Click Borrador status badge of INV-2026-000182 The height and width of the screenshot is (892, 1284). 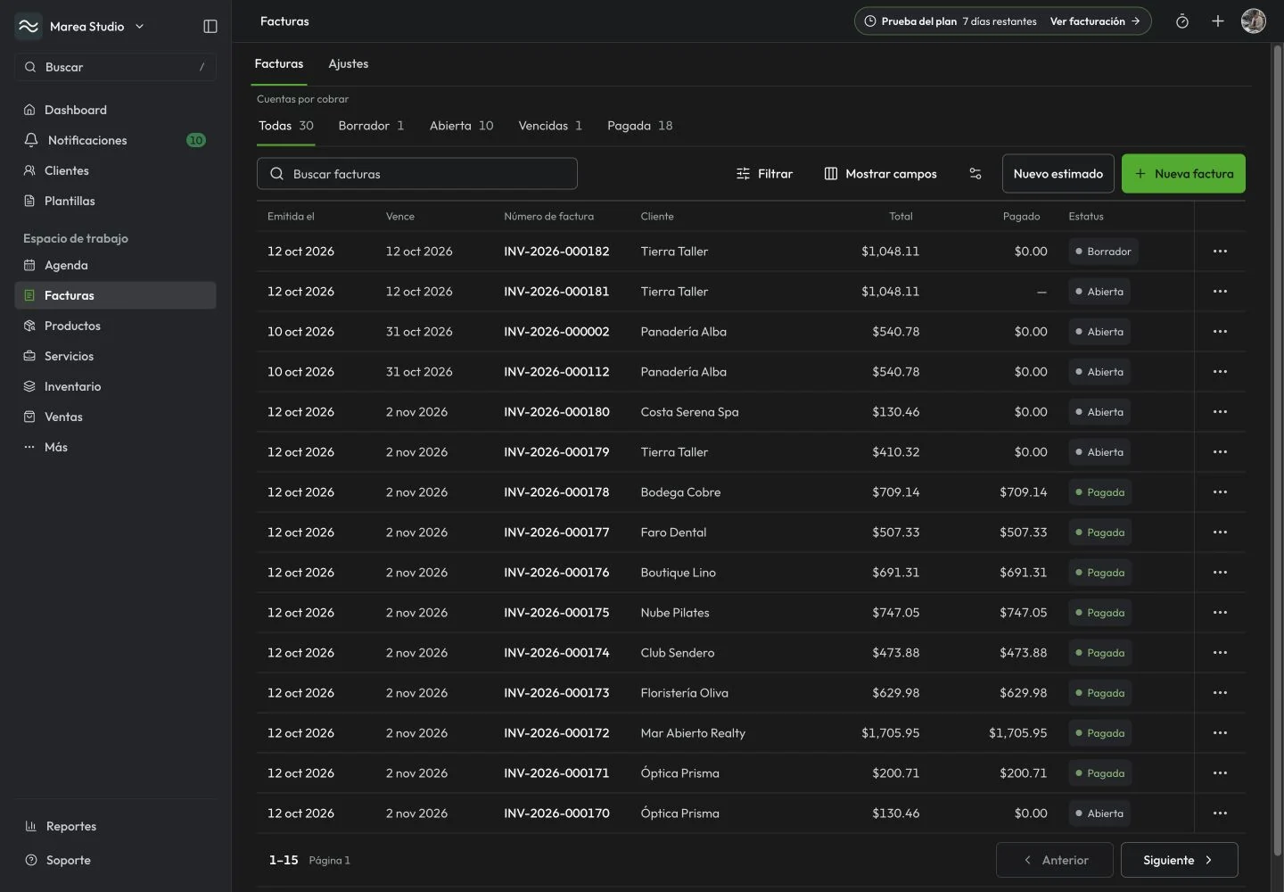(x=1103, y=252)
